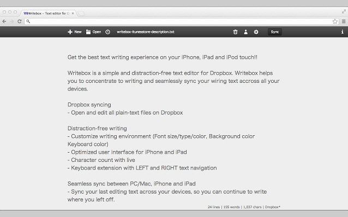Click the 'Distraction-free writing' line
This screenshot has width=348, height=217.
pyautogui.click(x=97, y=129)
